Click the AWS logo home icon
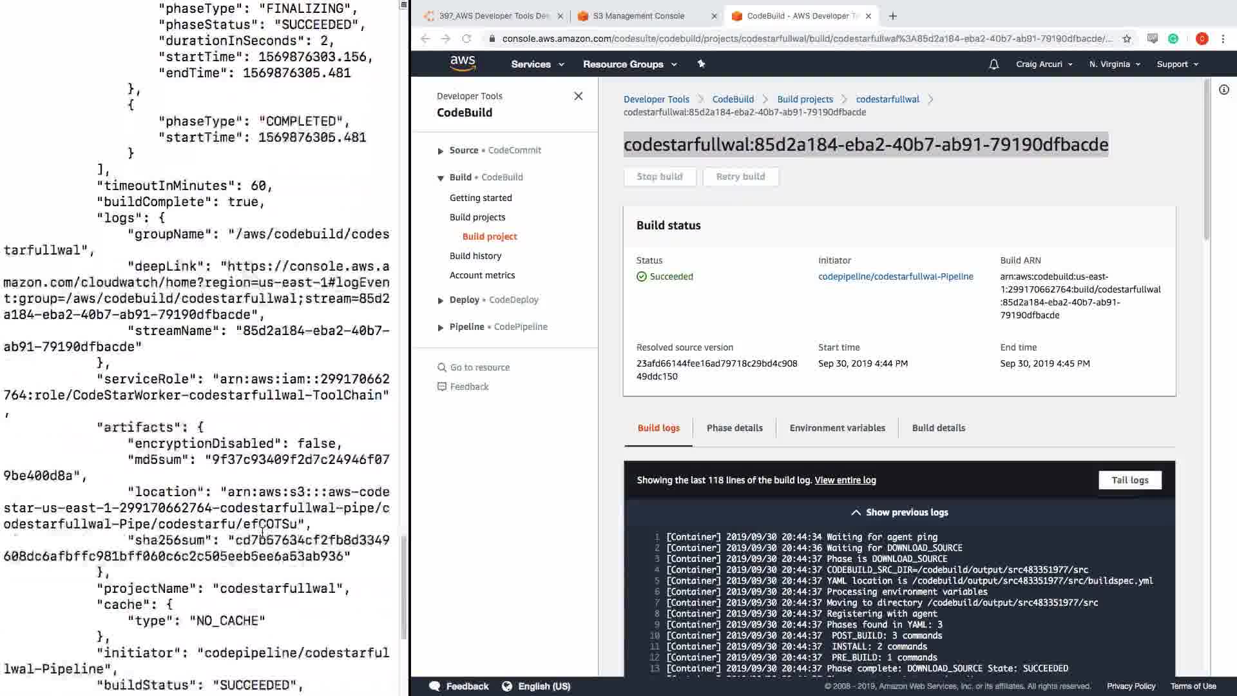The image size is (1237, 696). [463, 63]
